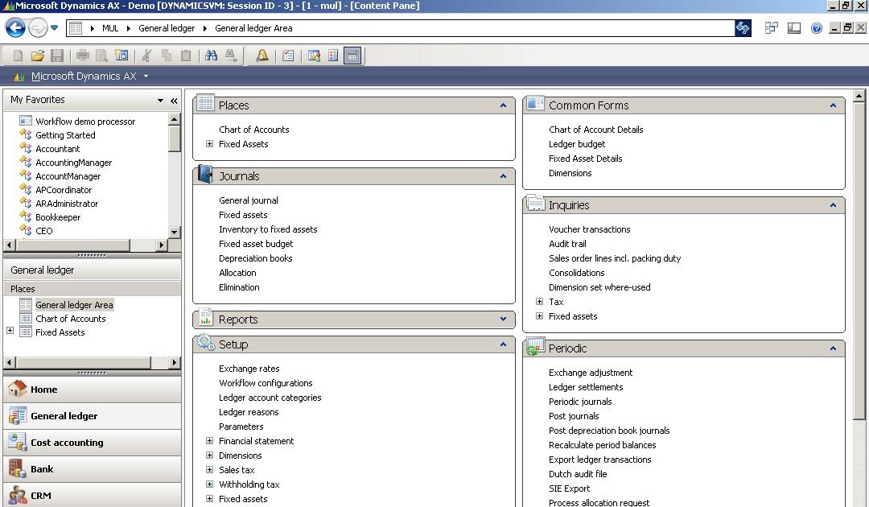Image resolution: width=869 pixels, height=507 pixels.
Task: Expand the Reports section
Action: (503, 319)
